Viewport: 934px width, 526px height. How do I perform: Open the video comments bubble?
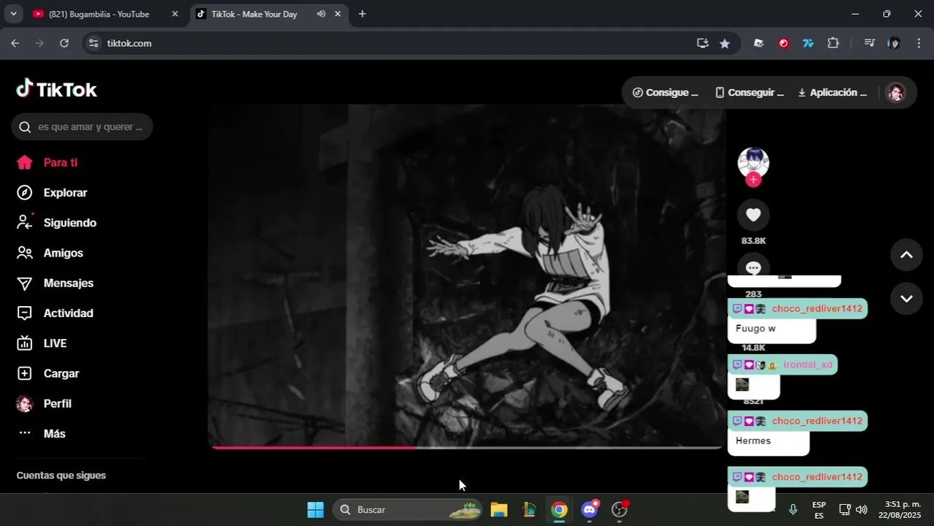tap(753, 266)
